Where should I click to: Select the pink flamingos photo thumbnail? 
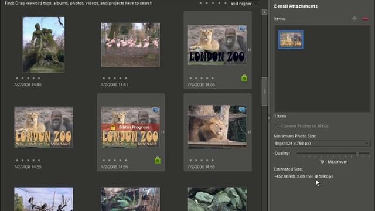(130, 45)
